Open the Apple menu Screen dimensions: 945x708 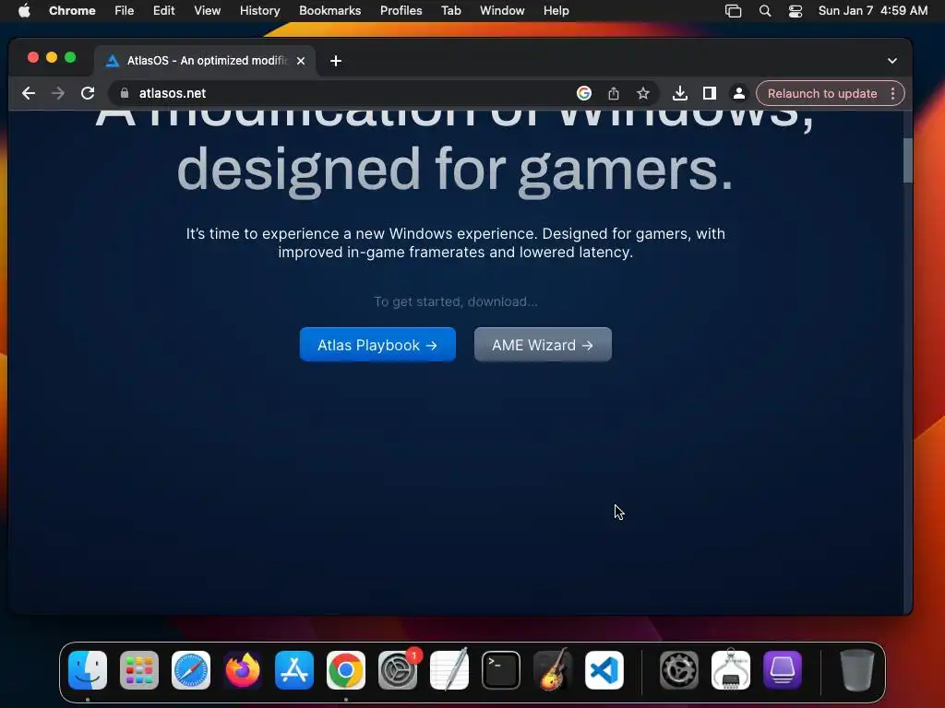[x=24, y=10]
